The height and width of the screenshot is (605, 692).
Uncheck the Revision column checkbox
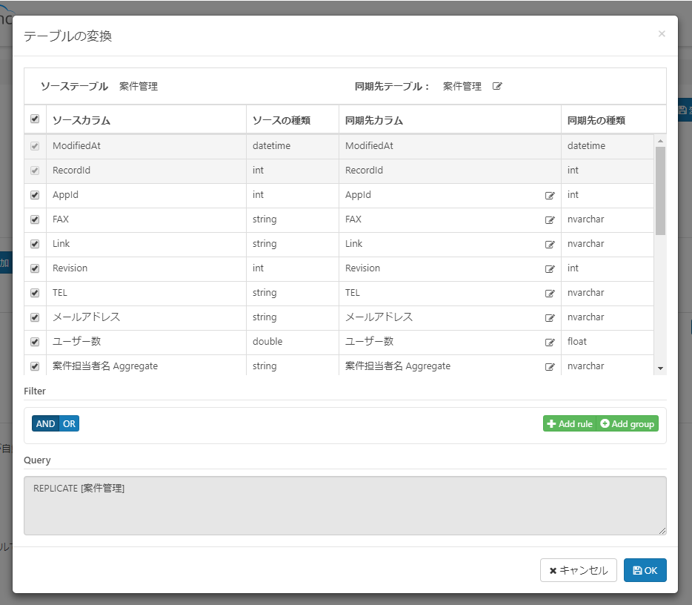[35, 268]
